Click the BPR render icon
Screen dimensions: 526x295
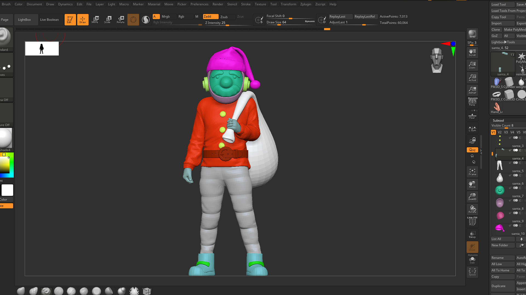pyautogui.click(x=472, y=34)
